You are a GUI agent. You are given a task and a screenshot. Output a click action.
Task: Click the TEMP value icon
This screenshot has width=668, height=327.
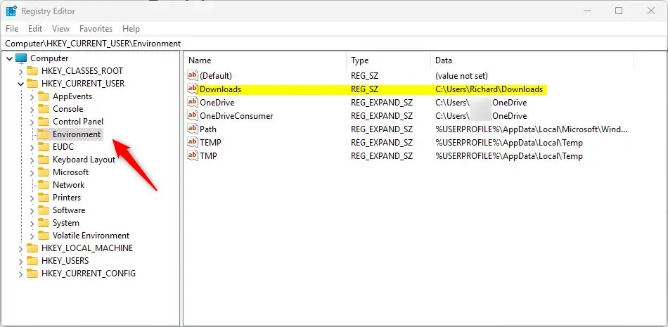click(193, 143)
